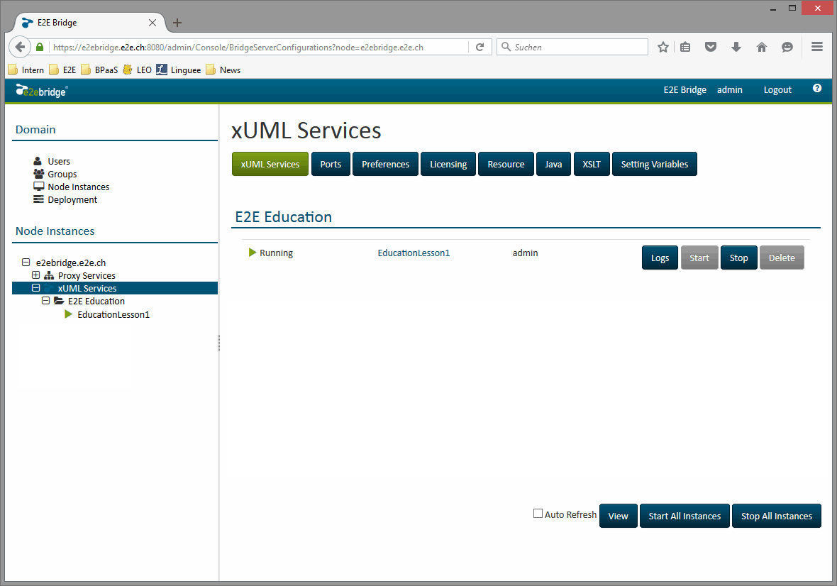This screenshot has height=586, width=837.
Task: Click the e2e bridge logo
Action: tap(40, 91)
